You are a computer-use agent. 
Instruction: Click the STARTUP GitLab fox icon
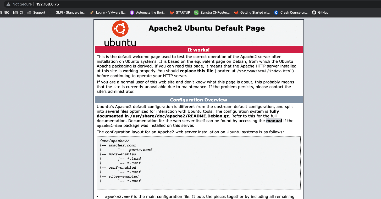point(172,12)
